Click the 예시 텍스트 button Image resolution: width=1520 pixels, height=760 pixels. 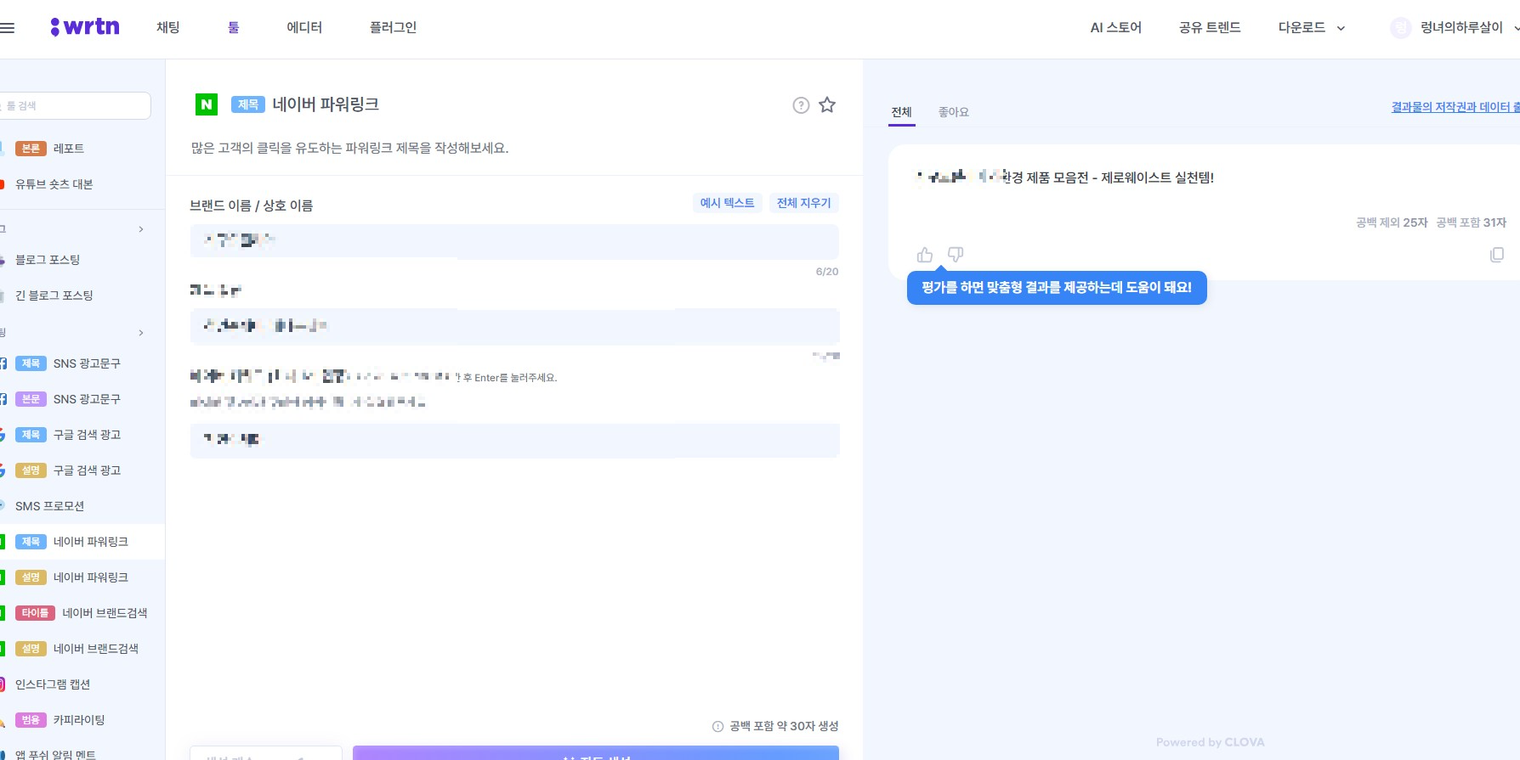727,203
